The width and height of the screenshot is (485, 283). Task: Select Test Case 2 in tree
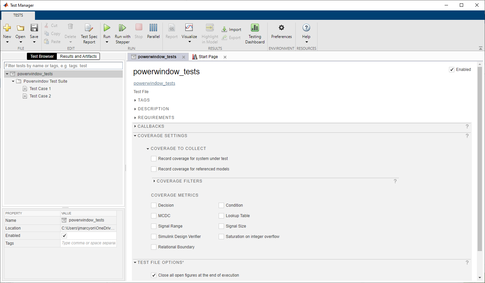[40, 96]
